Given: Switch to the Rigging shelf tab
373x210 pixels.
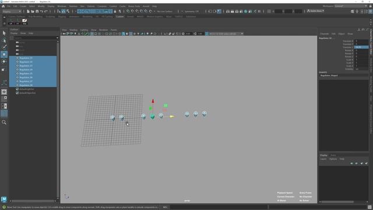Looking at the screenshot, I should point(62,17).
